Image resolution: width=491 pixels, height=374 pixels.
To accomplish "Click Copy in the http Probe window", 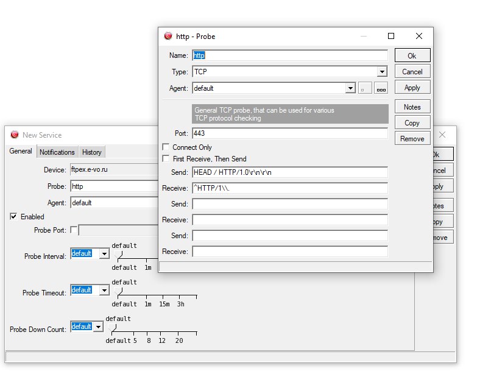I will point(412,123).
